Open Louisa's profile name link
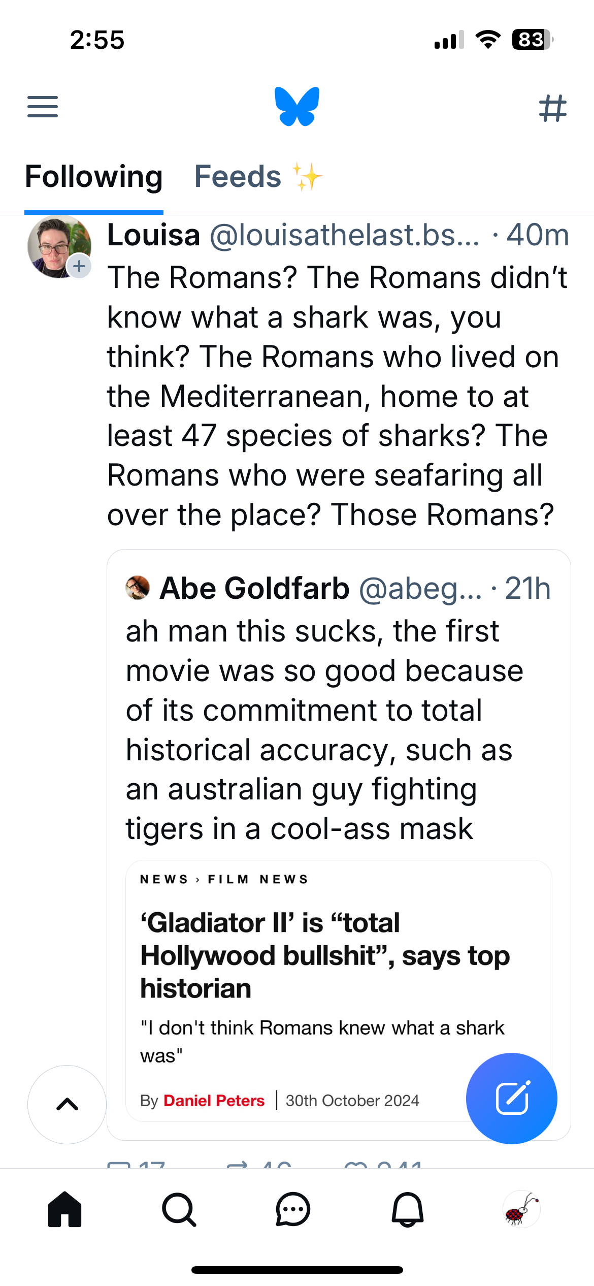The image size is (594, 1286). pos(153,235)
